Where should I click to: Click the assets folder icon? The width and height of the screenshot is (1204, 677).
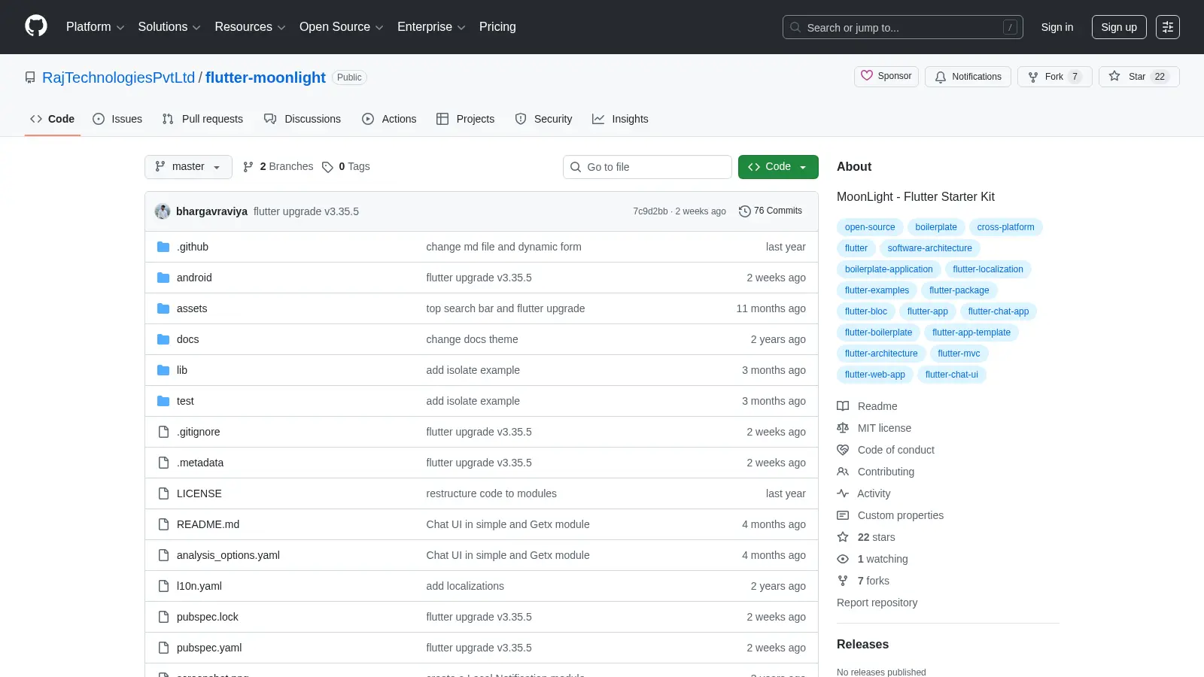[163, 308]
